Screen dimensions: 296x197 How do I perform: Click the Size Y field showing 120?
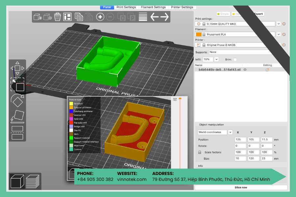[254, 158]
